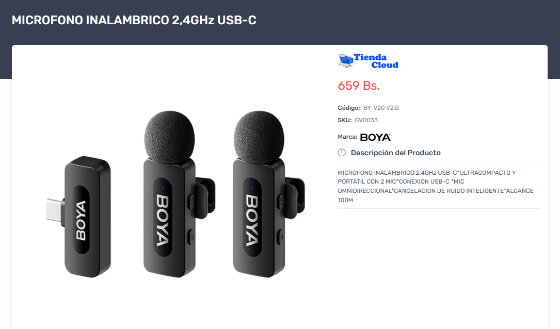The image size is (560, 329).
Task: Click the info circle icon near Descripción
Action: click(342, 153)
